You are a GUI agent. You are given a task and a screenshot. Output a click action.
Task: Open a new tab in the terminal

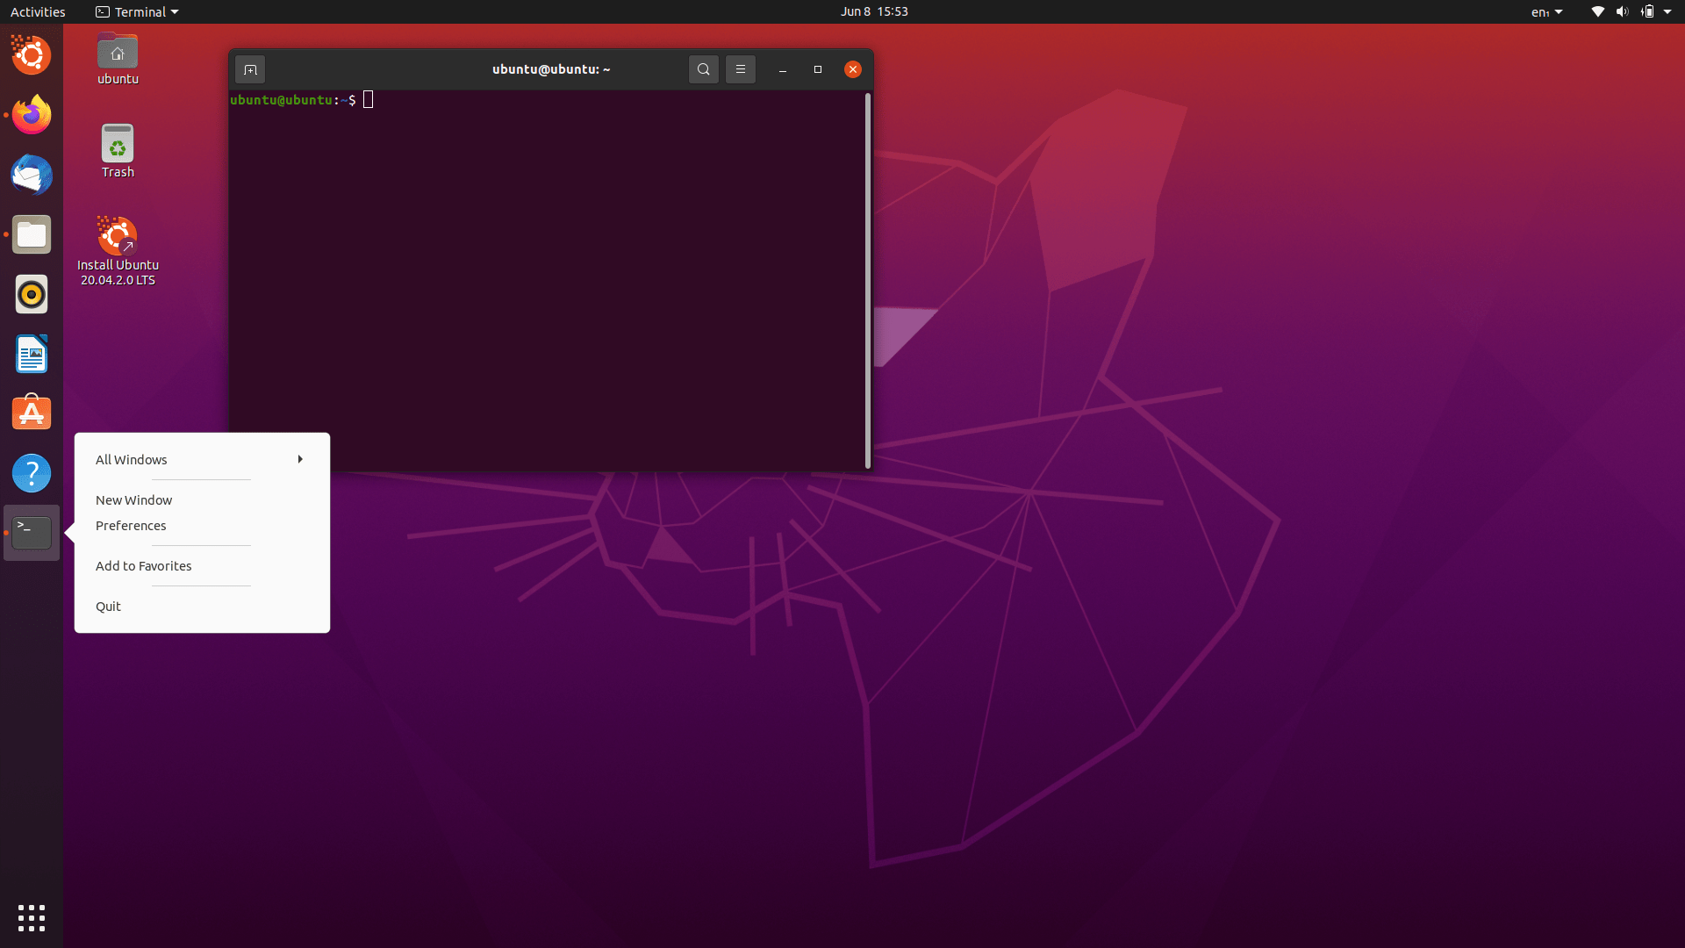click(x=250, y=69)
